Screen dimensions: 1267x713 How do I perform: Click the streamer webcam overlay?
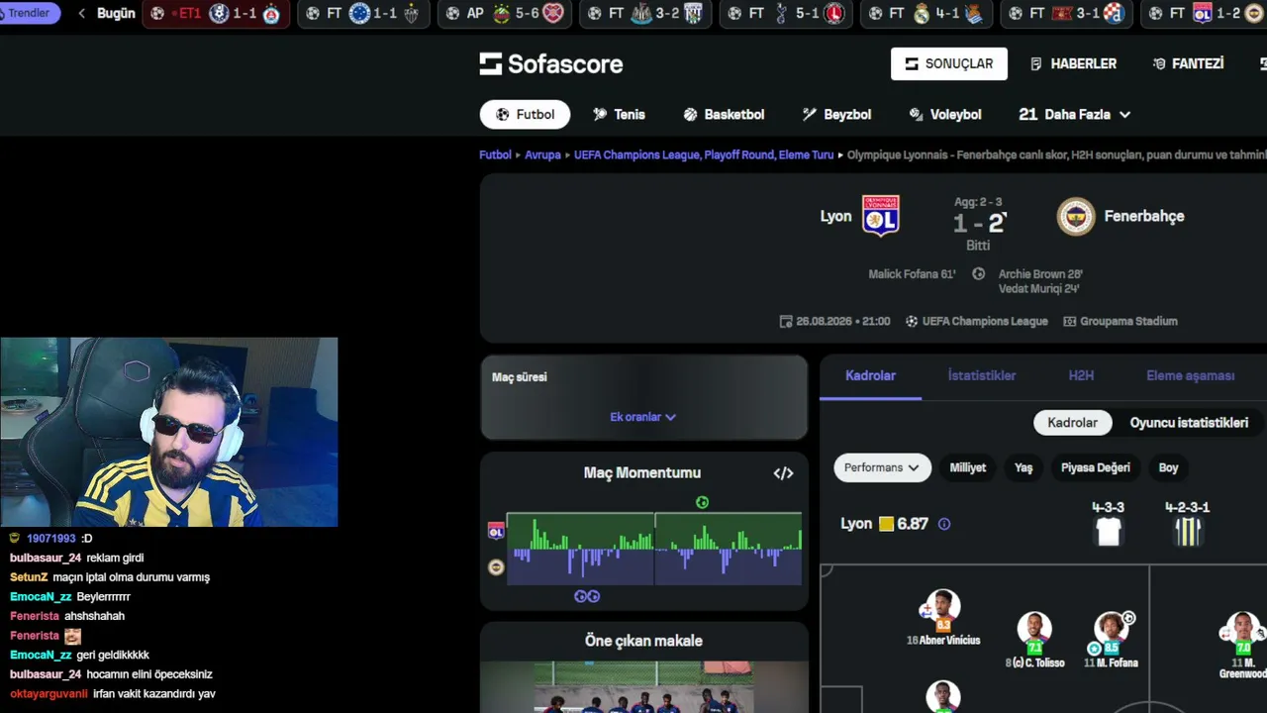click(x=169, y=433)
